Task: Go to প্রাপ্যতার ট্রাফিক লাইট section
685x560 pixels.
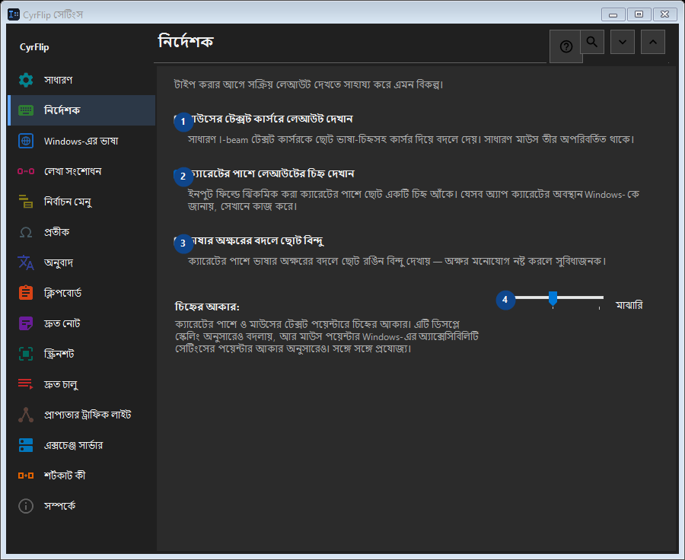Action: [x=81, y=415]
